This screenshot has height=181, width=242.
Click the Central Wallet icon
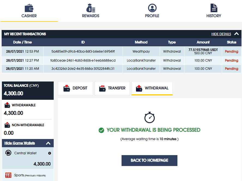[x=8, y=153]
